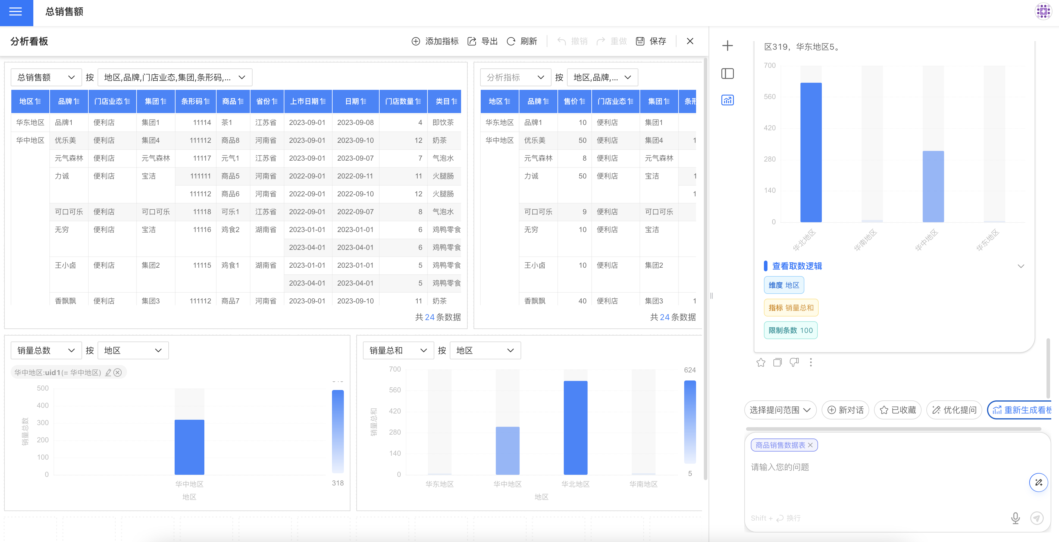Screen dimensions: 1059x542
Task: Click the 优化提问 button
Action: [x=954, y=410]
